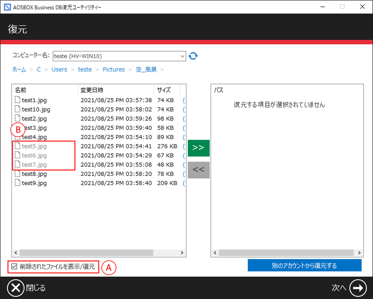Click file list horizontal scrollbar left arrow
The width and height of the screenshot is (373, 299).
(16, 253)
